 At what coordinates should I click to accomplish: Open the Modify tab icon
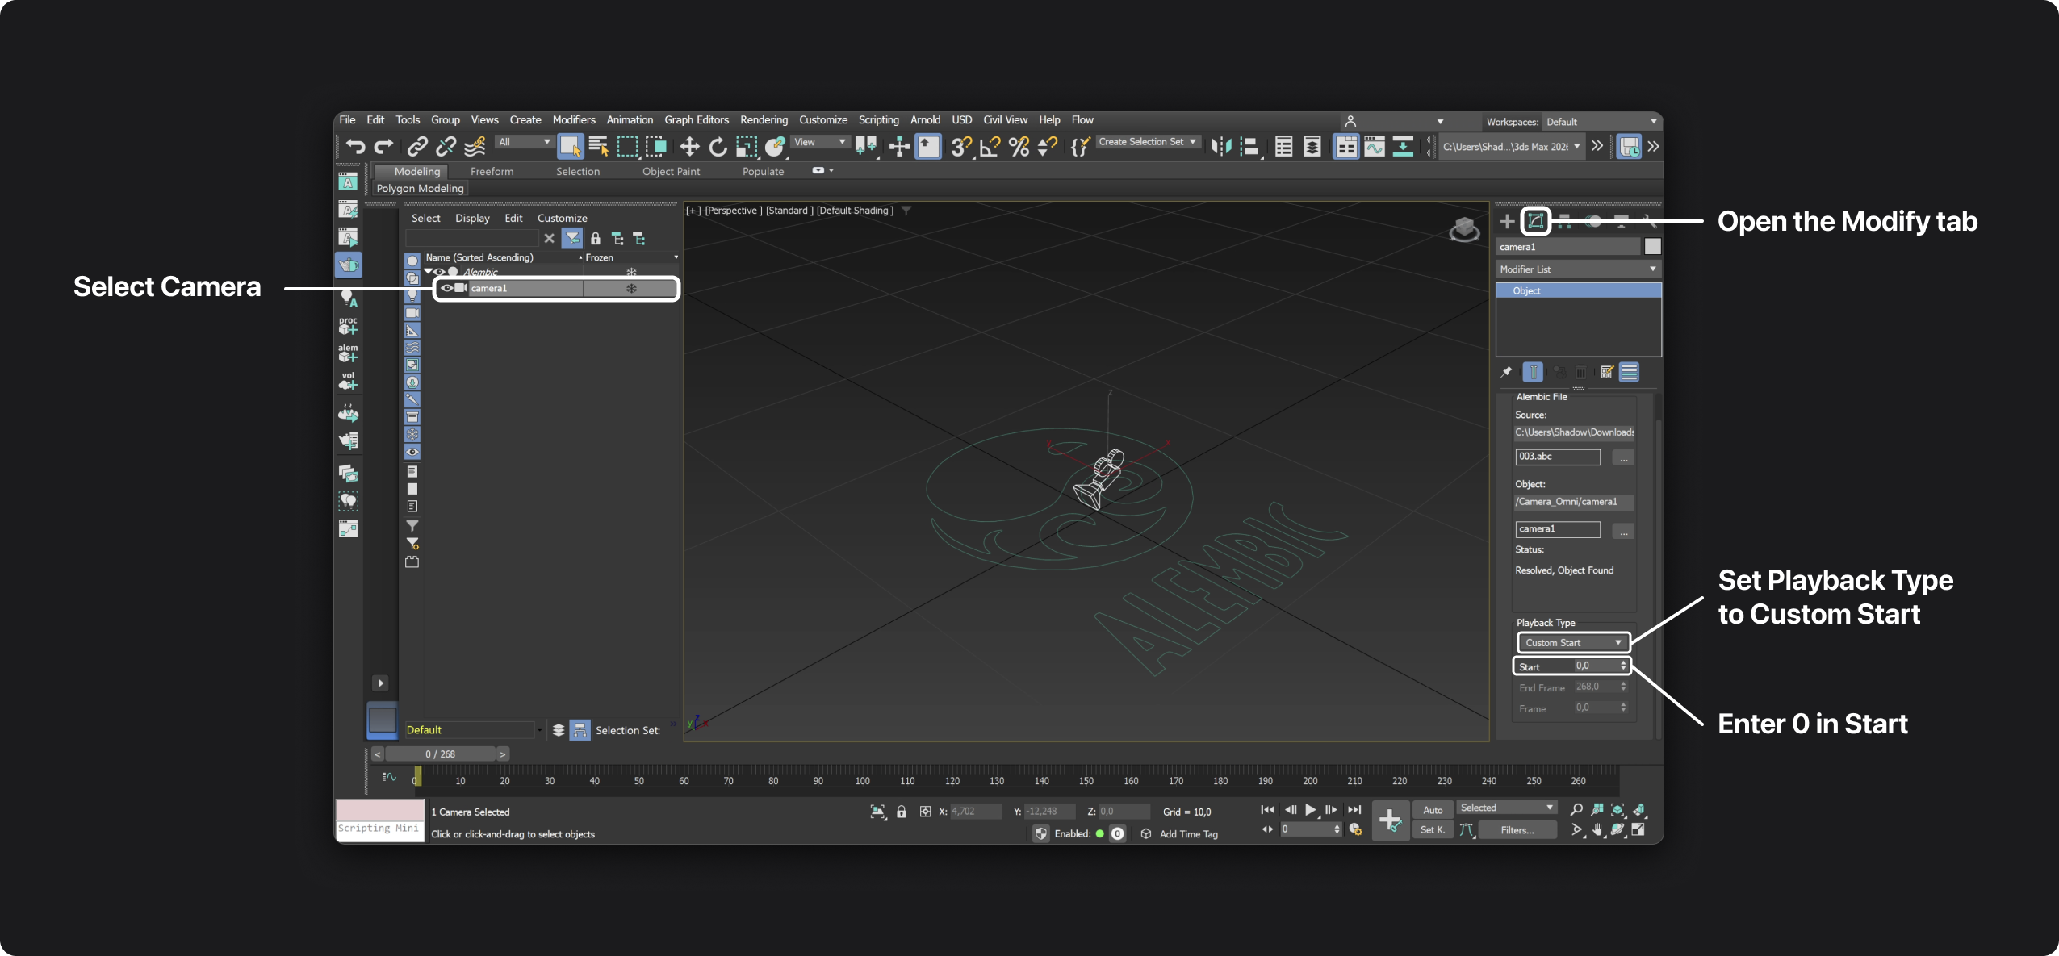1535,220
